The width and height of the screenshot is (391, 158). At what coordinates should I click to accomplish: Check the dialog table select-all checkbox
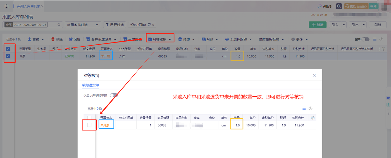click(x=89, y=118)
